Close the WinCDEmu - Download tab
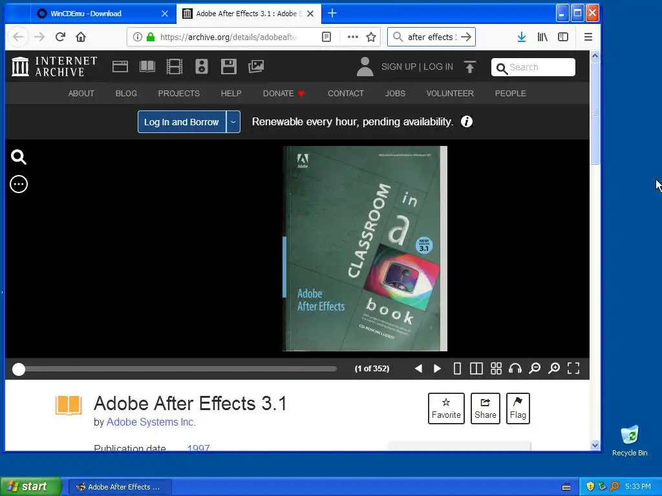662x496 pixels. pyautogui.click(x=165, y=14)
